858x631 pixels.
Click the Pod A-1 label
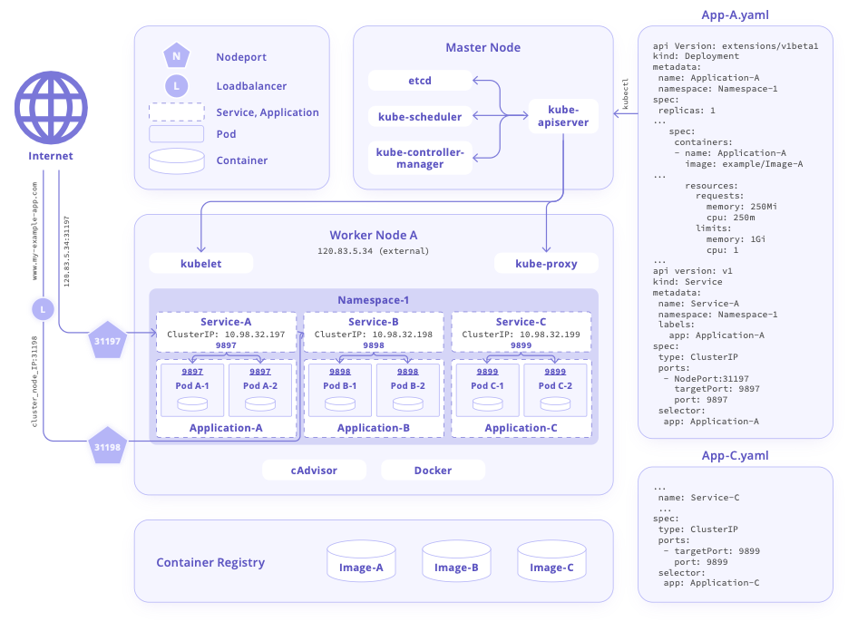click(x=192, y=385)
